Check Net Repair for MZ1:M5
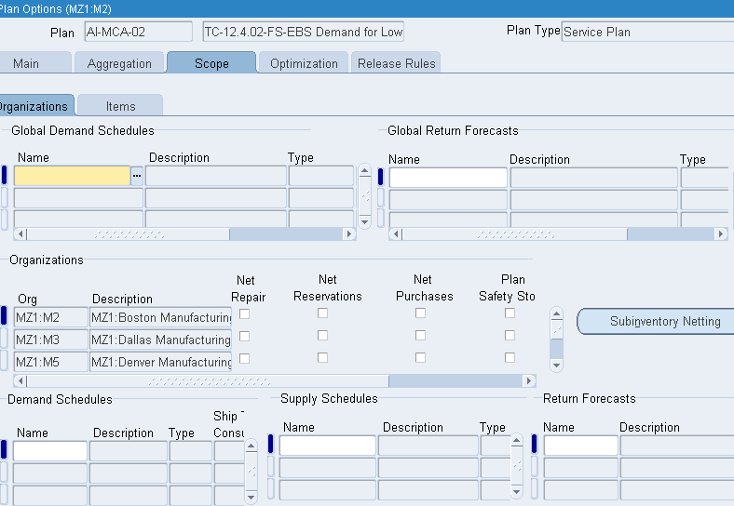 244,359
